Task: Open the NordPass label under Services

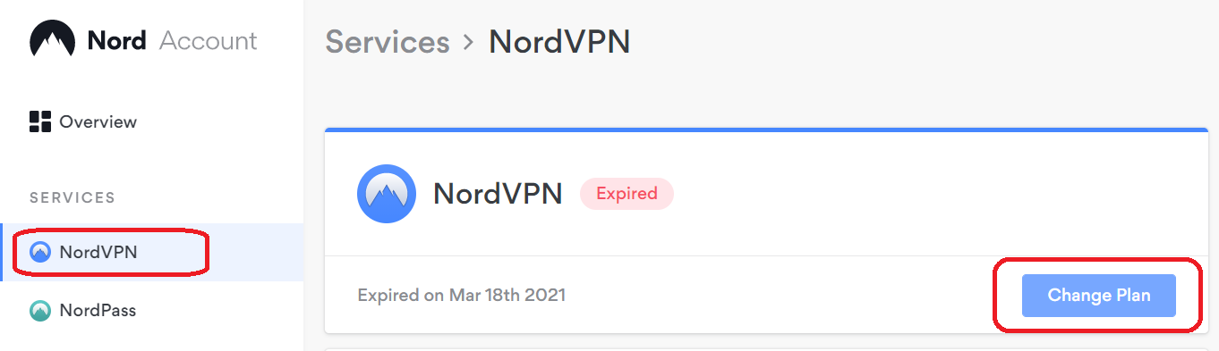Action: click(98, 311)
